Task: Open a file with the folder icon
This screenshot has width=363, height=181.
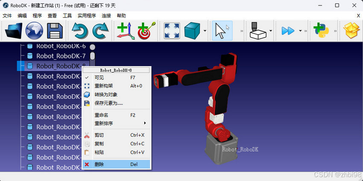Action: 14,31
